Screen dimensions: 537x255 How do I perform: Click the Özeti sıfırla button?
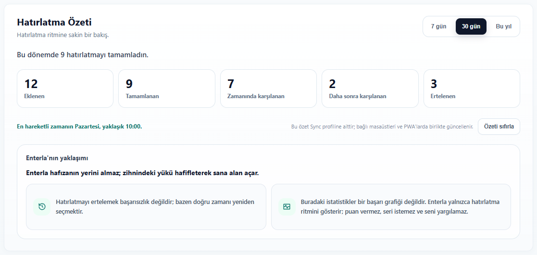[x=499, y=127]
